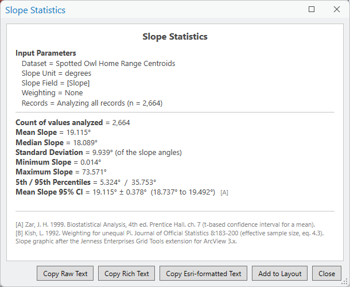This screenshot has width=350, height=287.
Task: Click the Standard Deviation 9.939° line
Action: (99, 152)
